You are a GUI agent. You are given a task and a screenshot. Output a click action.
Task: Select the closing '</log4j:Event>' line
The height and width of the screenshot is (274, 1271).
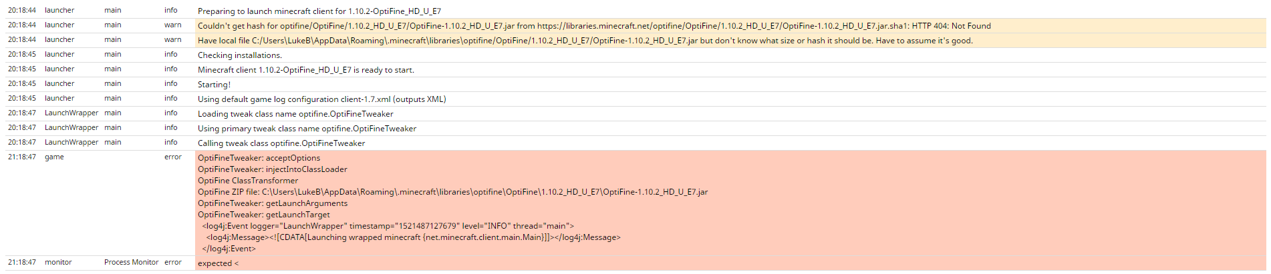tap(229, 249)
